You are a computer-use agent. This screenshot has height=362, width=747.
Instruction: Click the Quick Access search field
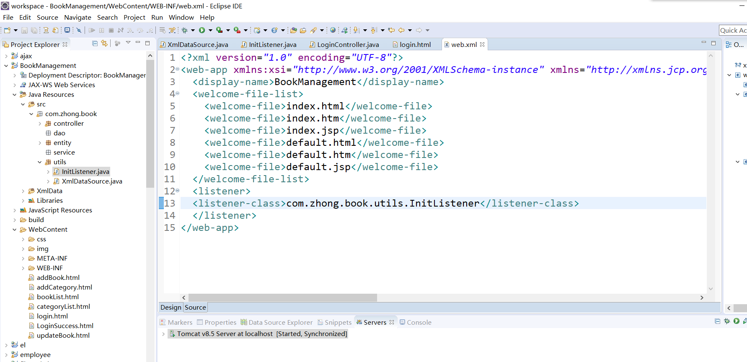click(x=733, y=30)
